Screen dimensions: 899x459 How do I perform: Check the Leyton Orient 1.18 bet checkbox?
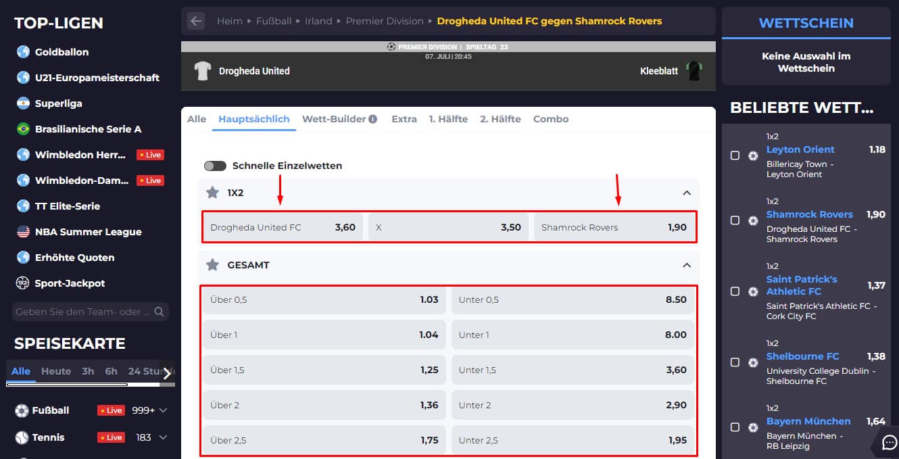click(735, 155)
